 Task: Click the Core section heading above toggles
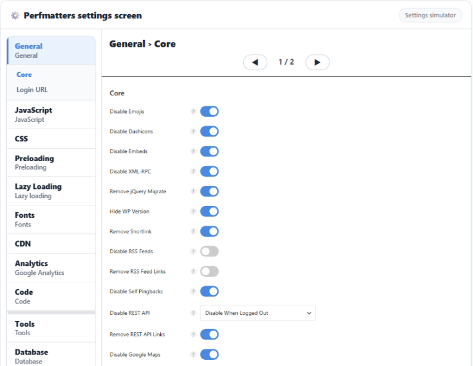pos(117,93)
